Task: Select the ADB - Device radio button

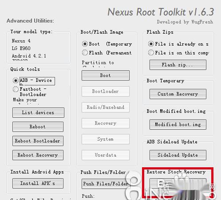Action: [16, 81]
